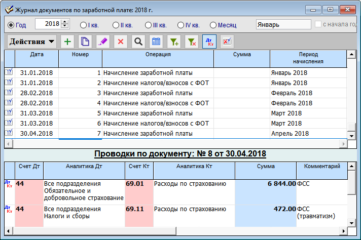
Task: Click the Номер column header
Action: tap(80, 59)
